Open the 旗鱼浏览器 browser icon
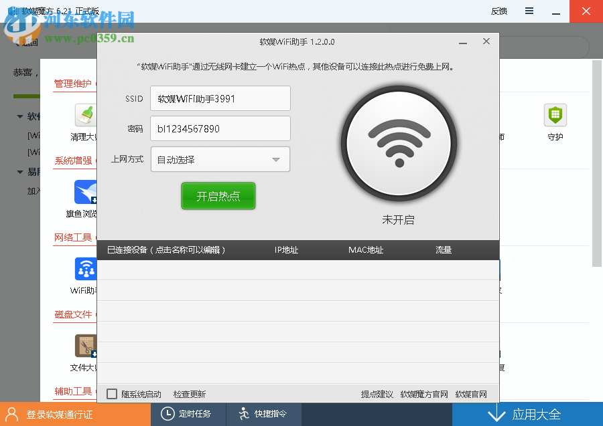This screenshot has width=603, height=426. [86, 192]
